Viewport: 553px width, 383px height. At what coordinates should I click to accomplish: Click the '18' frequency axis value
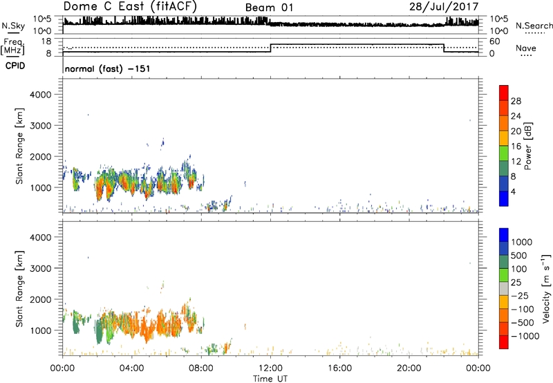[x=46, y=41]
